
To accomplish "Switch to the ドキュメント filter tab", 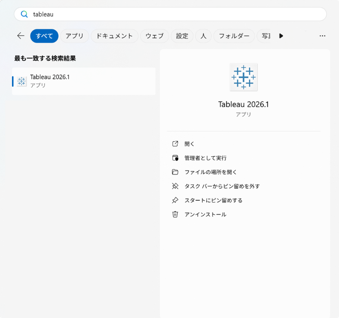I will point(114,36).
